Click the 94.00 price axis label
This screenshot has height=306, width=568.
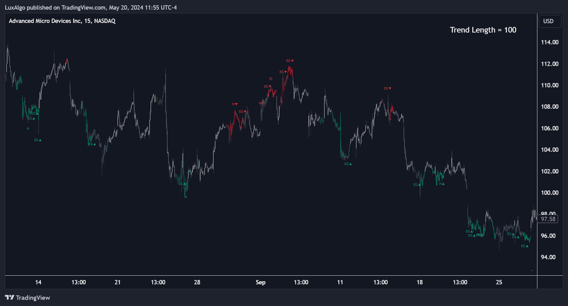point(548,257)
